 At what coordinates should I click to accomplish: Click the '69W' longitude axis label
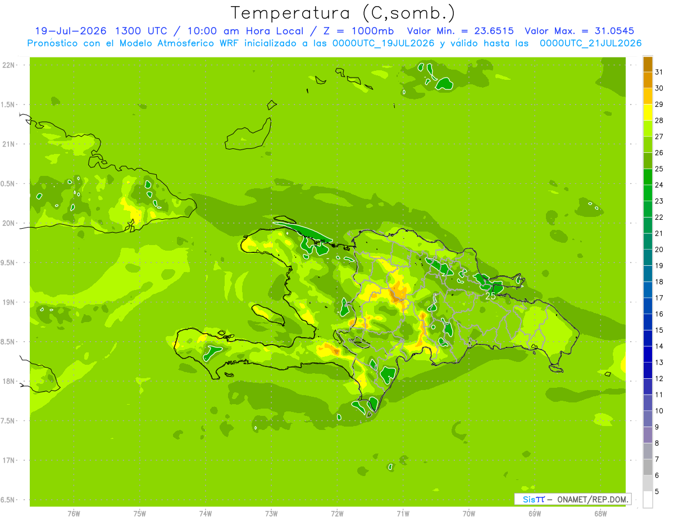(x=535, y=514)
